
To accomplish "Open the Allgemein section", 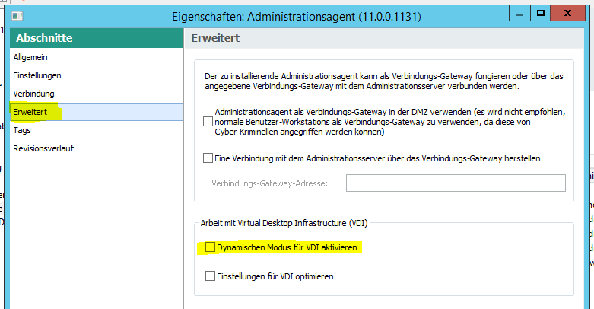I will tap(31, 57).
